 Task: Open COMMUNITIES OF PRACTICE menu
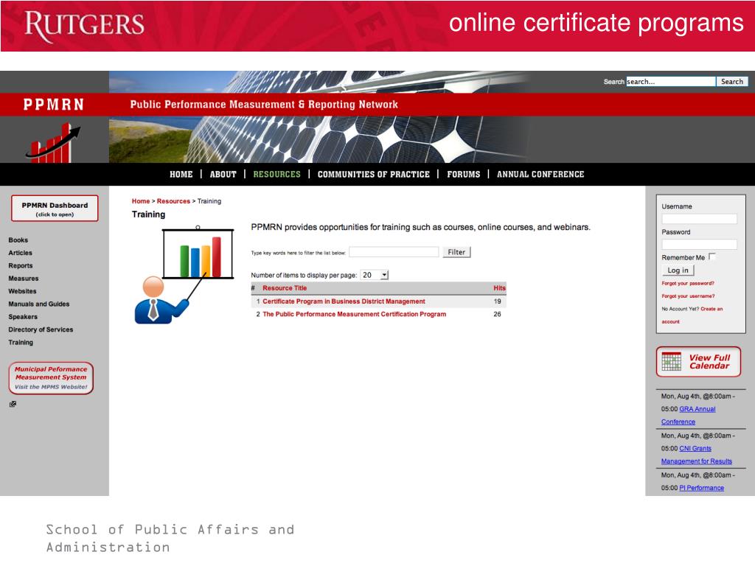tap(374, 174)
